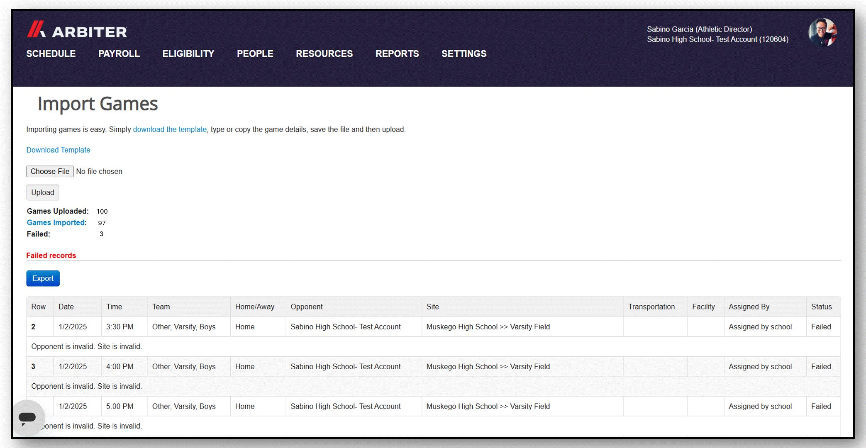
Task: Open the REPORTS menu
Action: pyautogui.click(x=397, y=54)
